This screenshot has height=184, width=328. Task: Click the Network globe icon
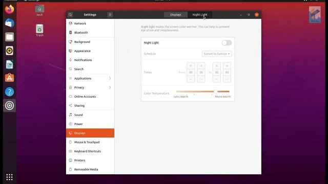(x=71, y=24)
